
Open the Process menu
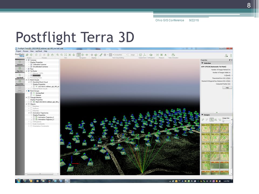pyautogui.click(x=26, y=51)
